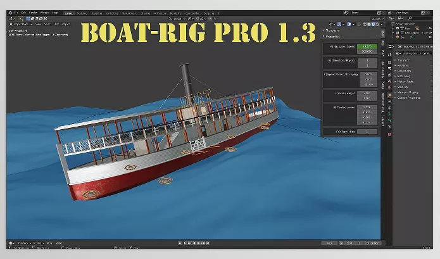
Task: Open the Render menu
Action: pyautogui.click(x=33, y=13)
